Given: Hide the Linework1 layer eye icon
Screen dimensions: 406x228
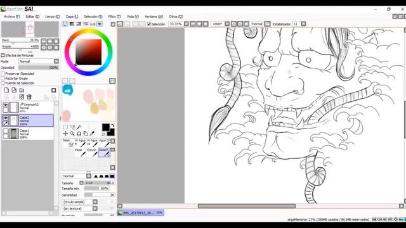Looking at the screenshot, I should [x=5, y=104].
